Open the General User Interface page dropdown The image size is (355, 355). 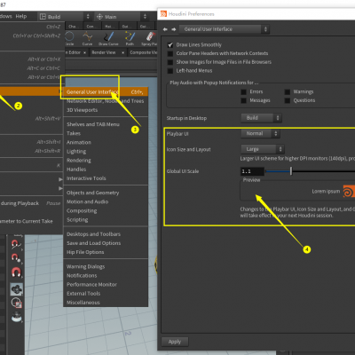(225, 29)
